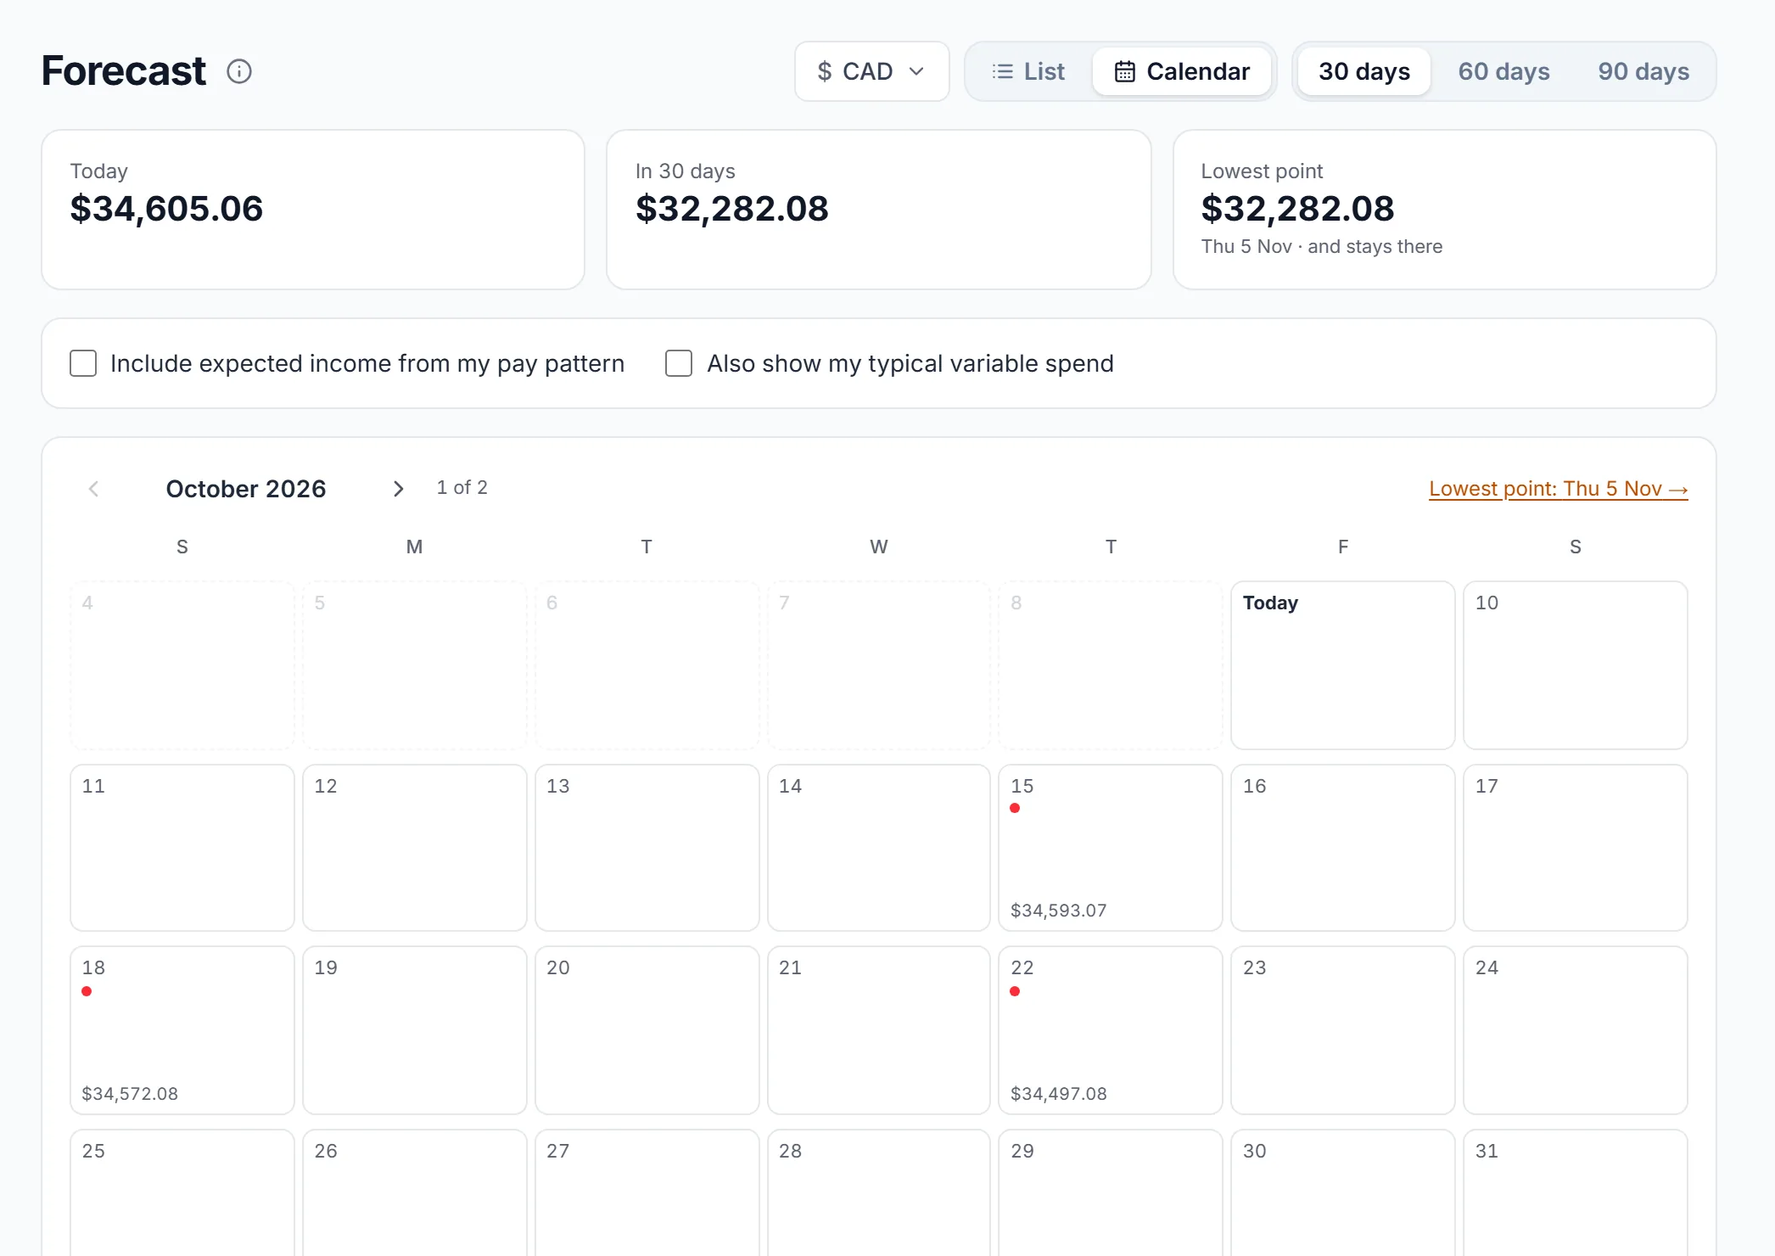Switch to the Calendar view

(1182, 71)
